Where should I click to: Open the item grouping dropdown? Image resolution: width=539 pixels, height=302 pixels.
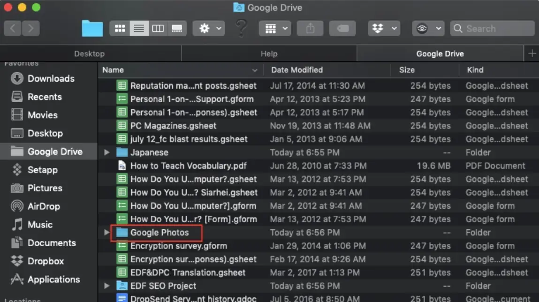275,28
